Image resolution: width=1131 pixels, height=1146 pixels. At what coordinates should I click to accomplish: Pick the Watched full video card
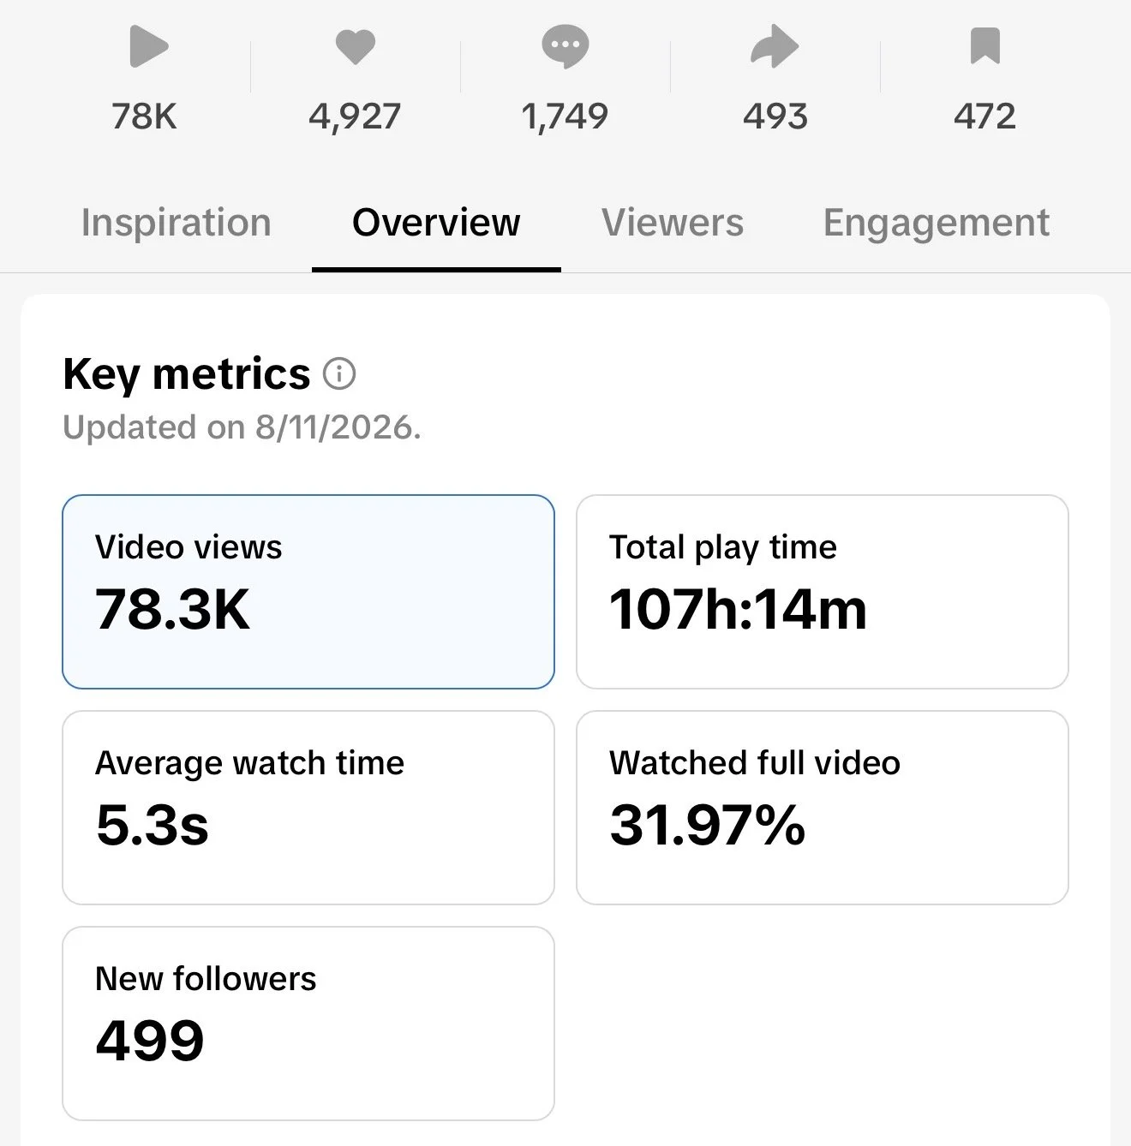click(x=823, y=808)
